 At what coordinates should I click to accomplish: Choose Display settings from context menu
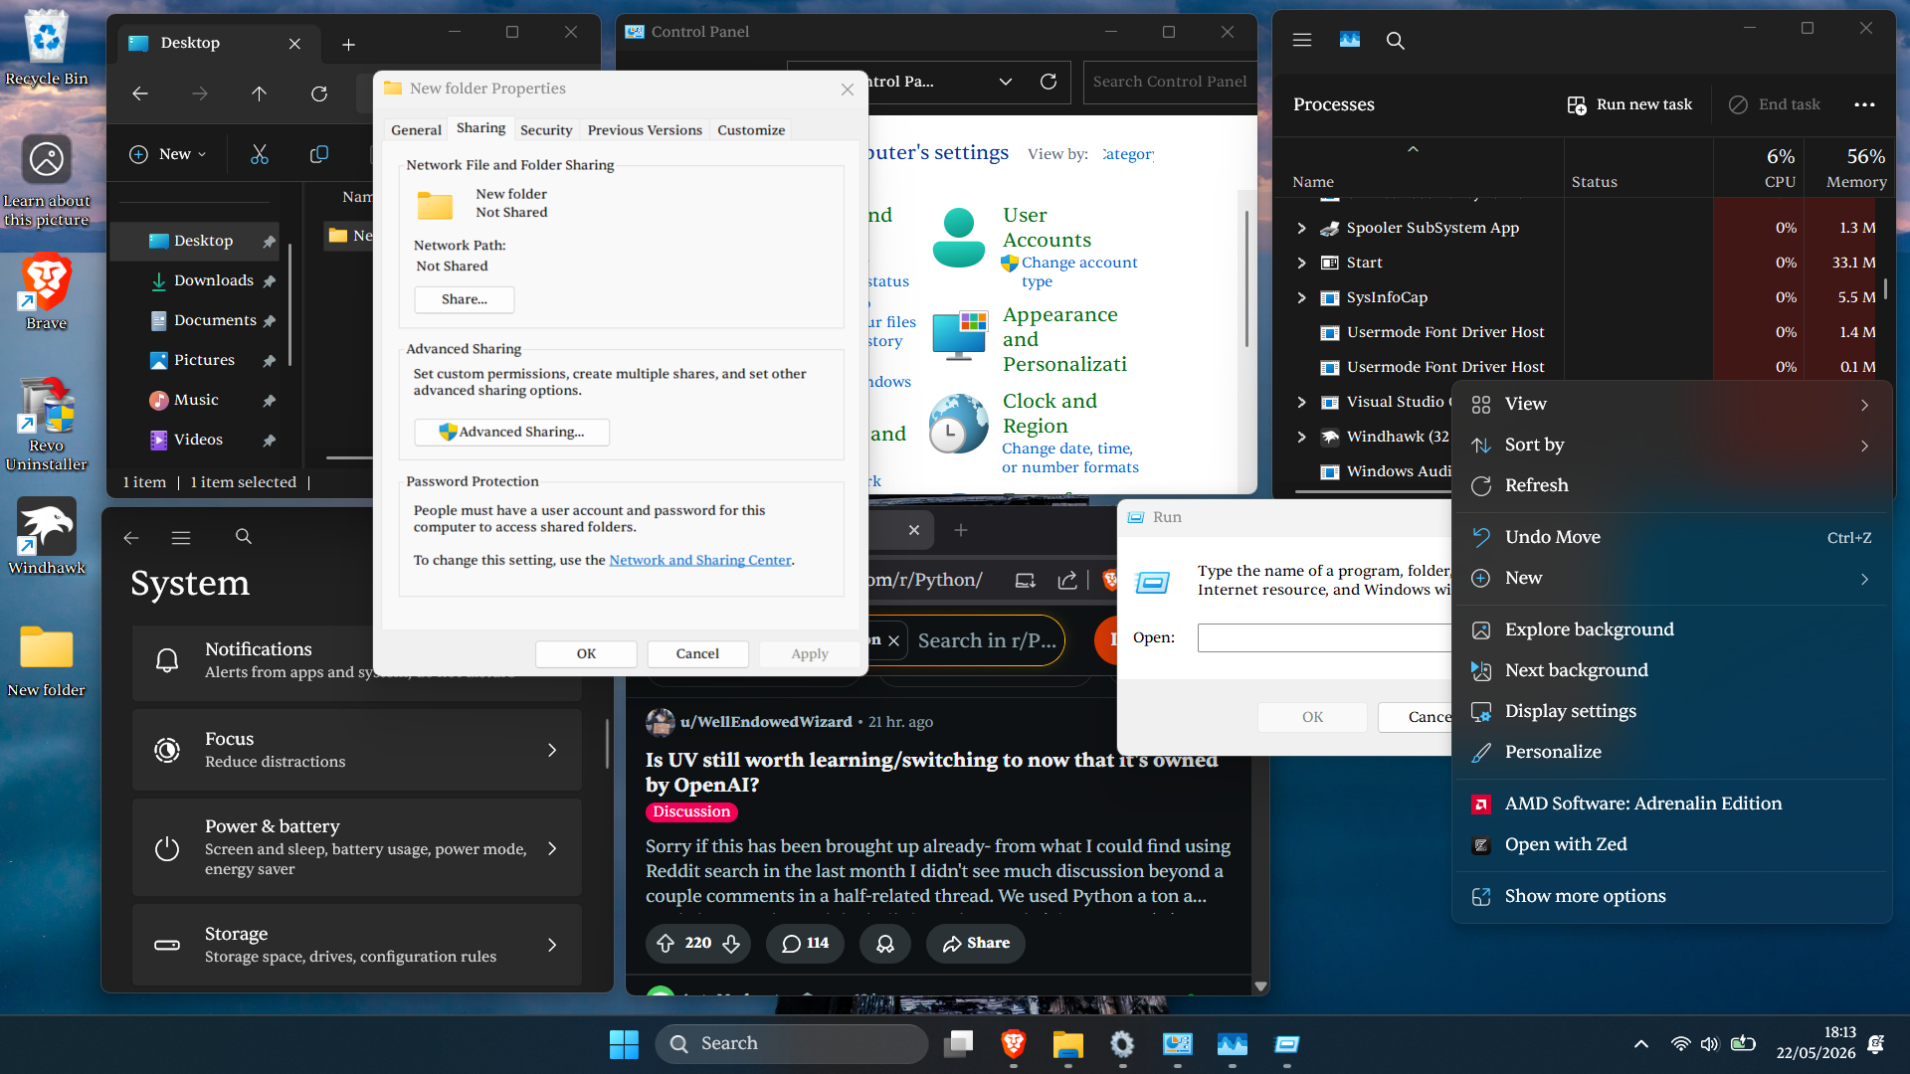[x=1671, y=711]
